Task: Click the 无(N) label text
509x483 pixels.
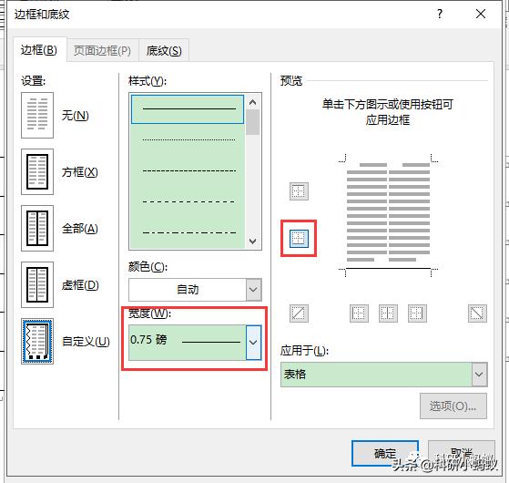Action: [x=76, y=116]
